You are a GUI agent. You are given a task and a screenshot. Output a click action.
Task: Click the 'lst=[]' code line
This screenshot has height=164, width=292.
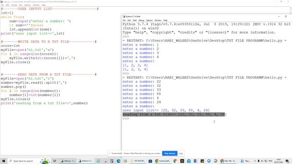click(x=7, y=13)
